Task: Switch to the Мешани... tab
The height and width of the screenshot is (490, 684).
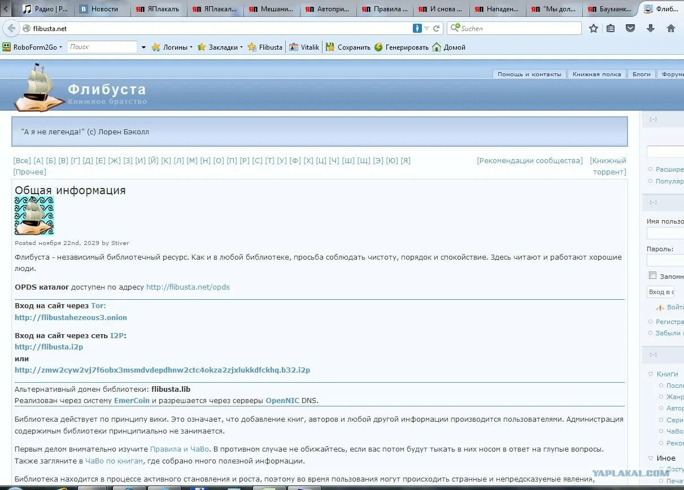Action: click(x=271, y=9)
